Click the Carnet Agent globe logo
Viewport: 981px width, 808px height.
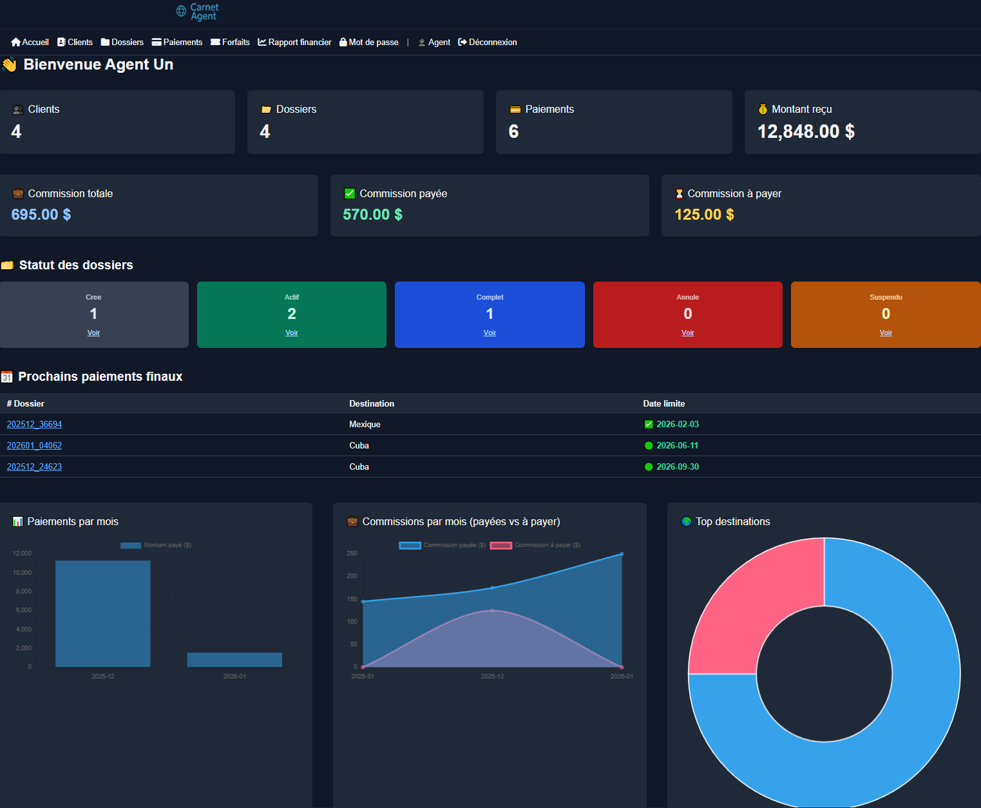click(180, 12)
